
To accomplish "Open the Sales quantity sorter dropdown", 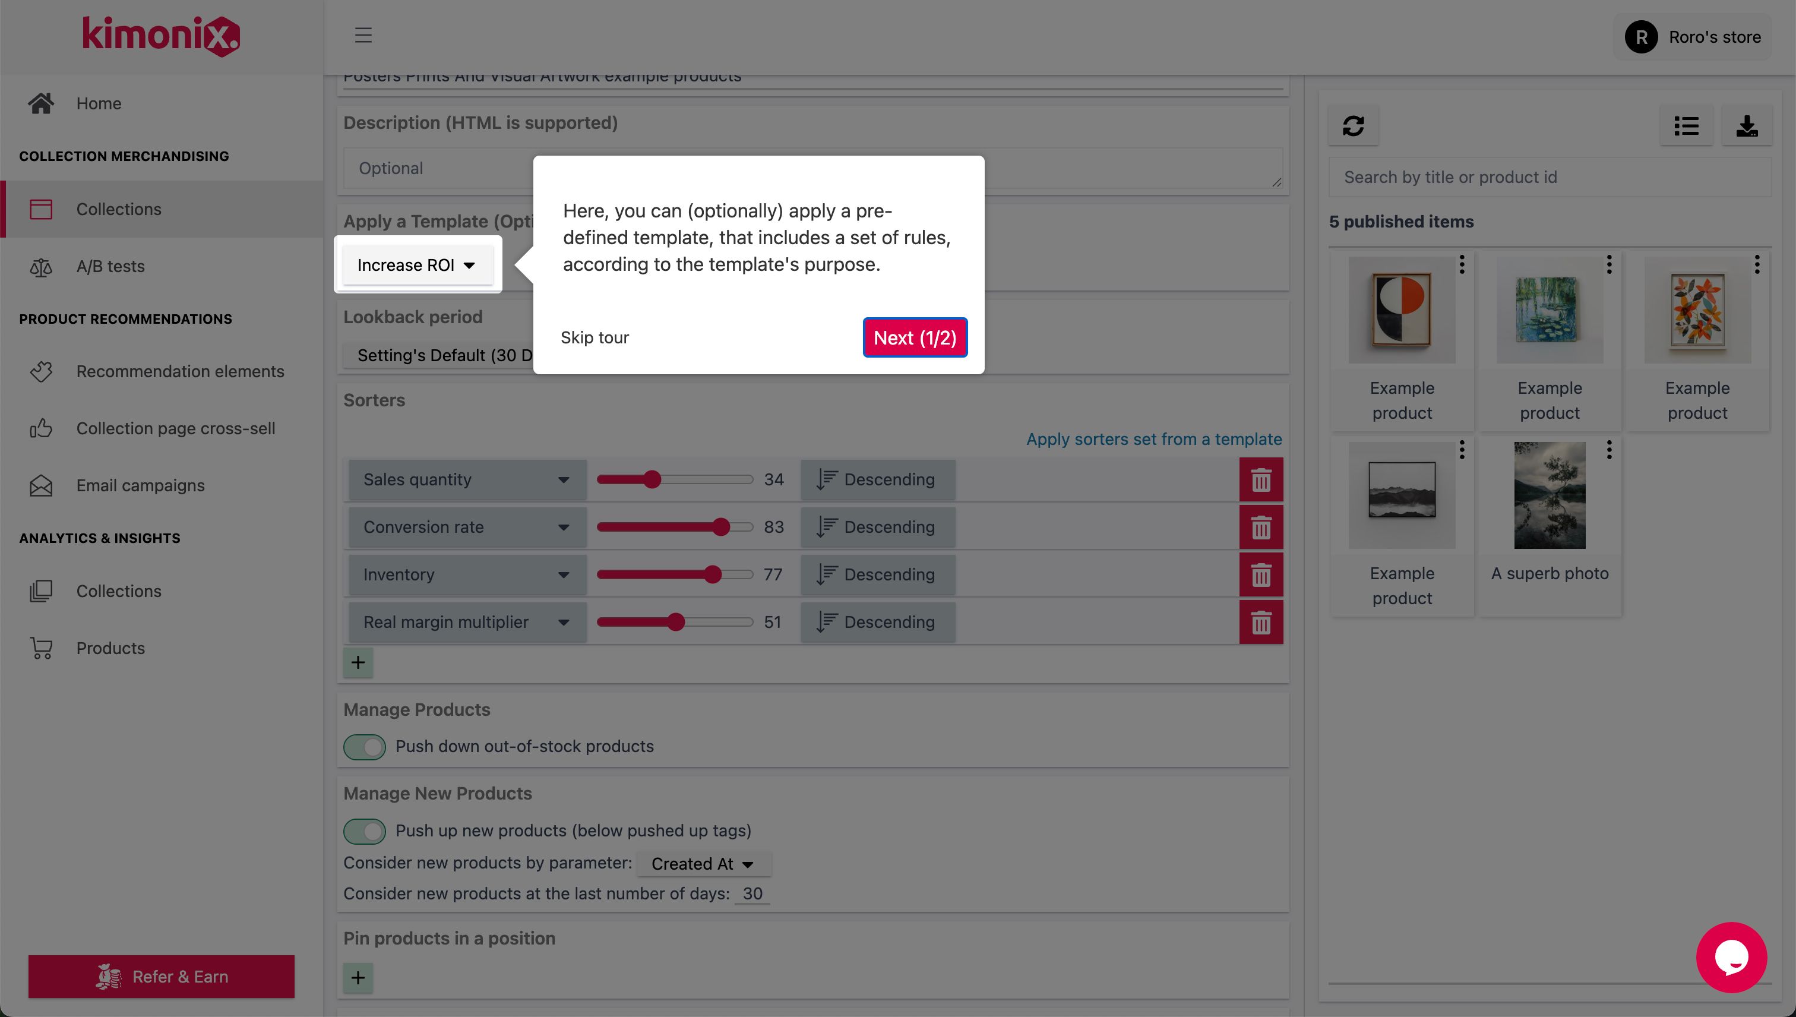I will click(466, 479).
